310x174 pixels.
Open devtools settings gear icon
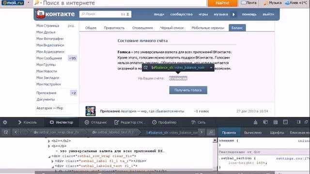tap(5, 122)
